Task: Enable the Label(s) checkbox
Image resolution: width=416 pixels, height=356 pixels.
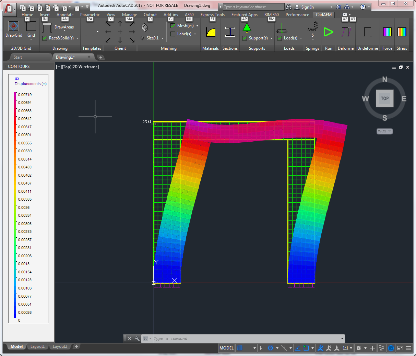Action: [173, 34]
